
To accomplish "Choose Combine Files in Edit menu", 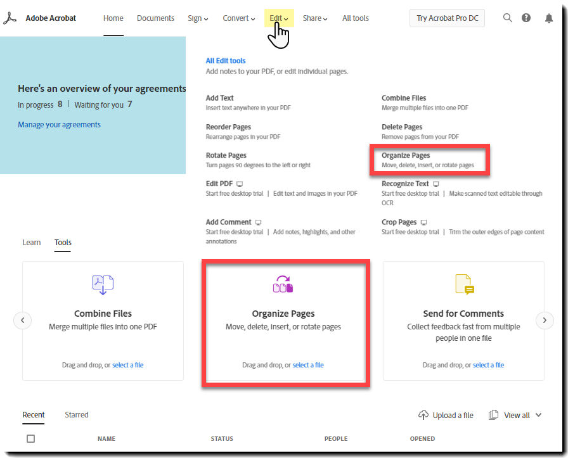I will (404, 98).
